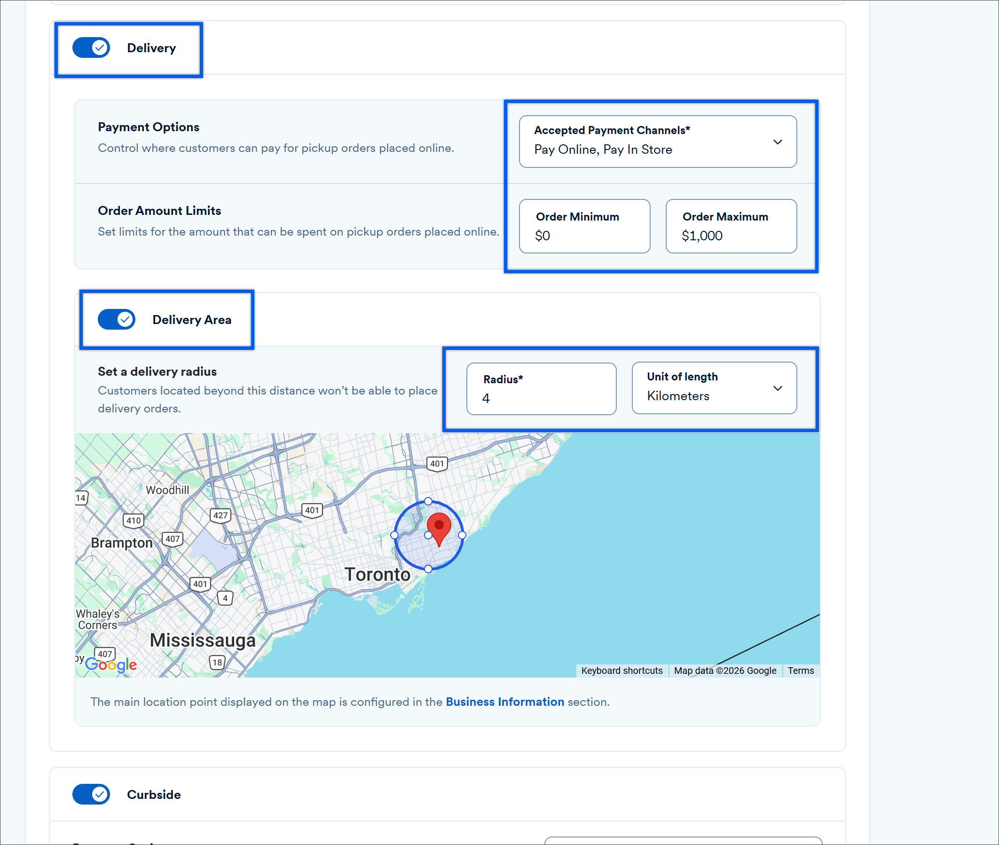Click the Whaley's Corners map label

pos(98,619)
